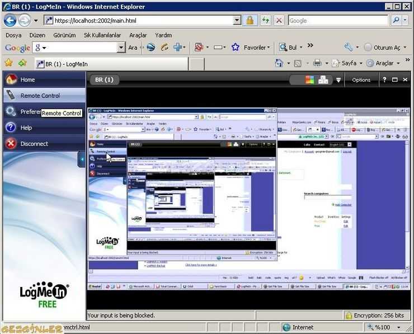The image size is (414, 334).
Task: Click the remote desktop view thumbnail
Action: pos(248,199)
